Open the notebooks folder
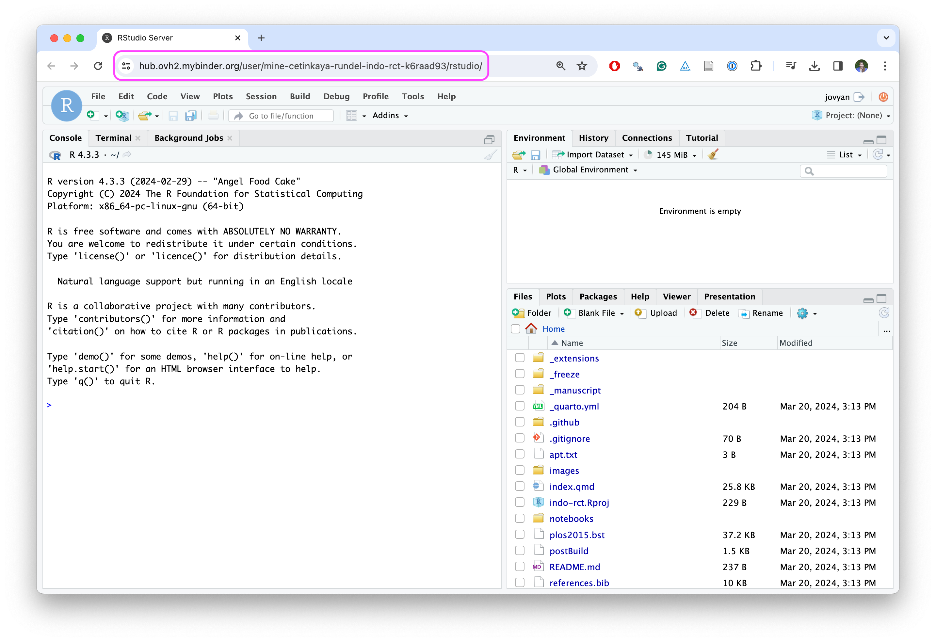This screenshot has height=642, width=936. point(572,518)
